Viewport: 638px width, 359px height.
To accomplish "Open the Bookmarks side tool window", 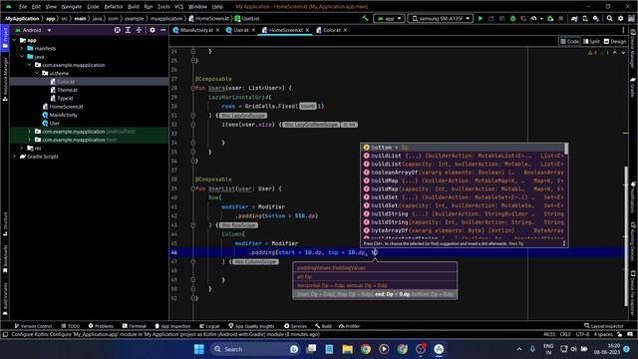I will click(x=5, y=259).
